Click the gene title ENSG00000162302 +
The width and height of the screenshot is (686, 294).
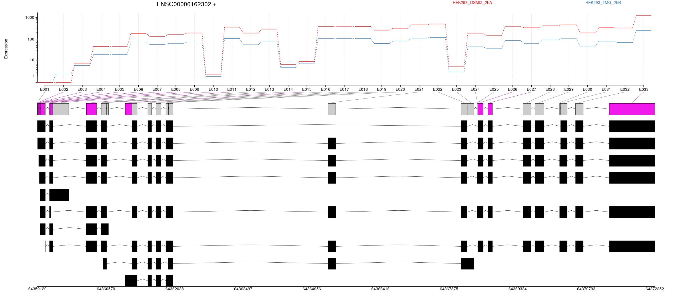pyautogui.click(x=186, y=4)
